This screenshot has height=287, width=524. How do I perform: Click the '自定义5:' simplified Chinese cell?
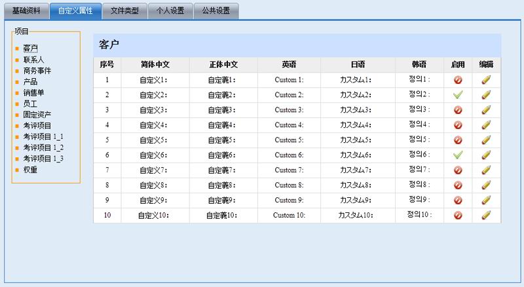click(x=155, y=140)
